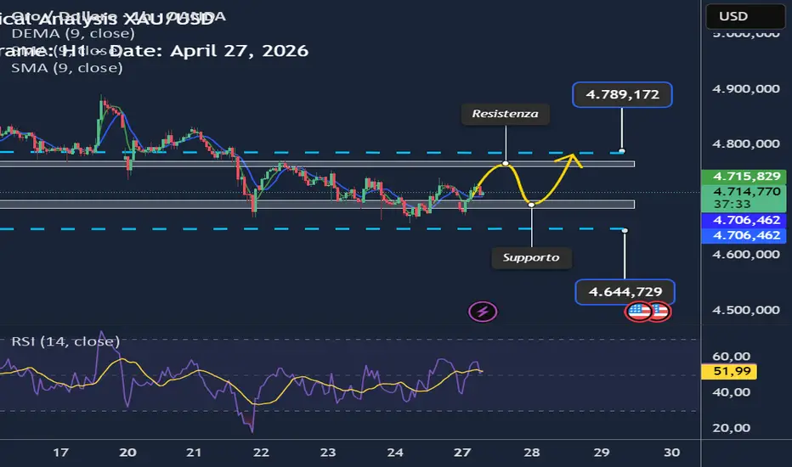
Task: Click the 4.644,729 price callout
Action: [x=625, y=292]
